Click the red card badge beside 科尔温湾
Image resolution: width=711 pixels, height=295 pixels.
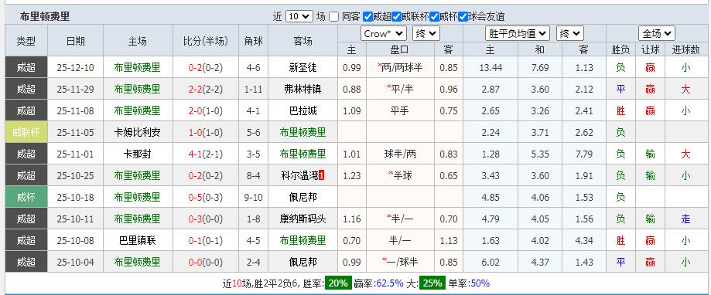(x=322, y=175)
